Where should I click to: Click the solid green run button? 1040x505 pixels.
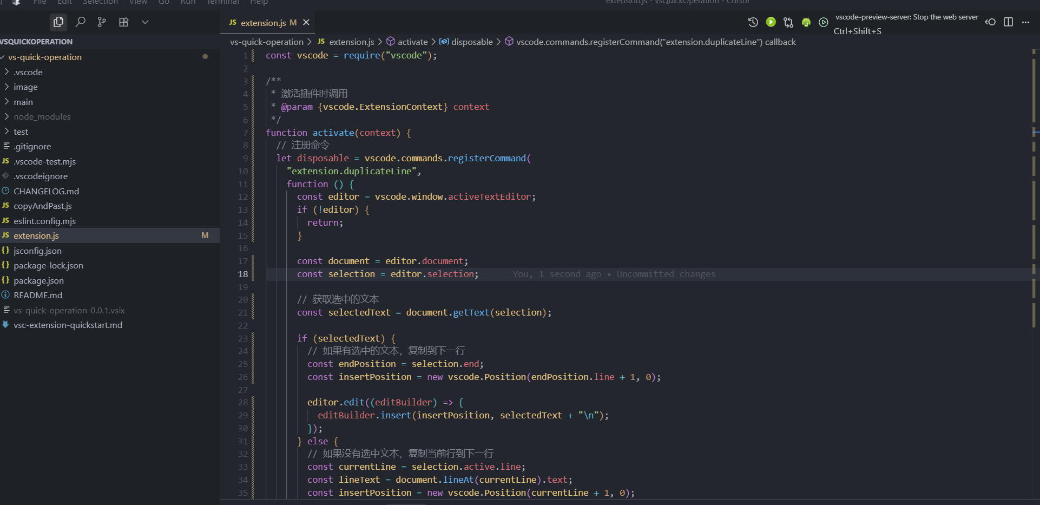click(x=771, y=22)
